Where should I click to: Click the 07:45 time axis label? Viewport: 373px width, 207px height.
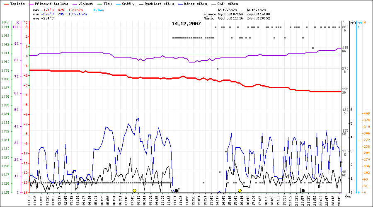click(x=133, y=201)
